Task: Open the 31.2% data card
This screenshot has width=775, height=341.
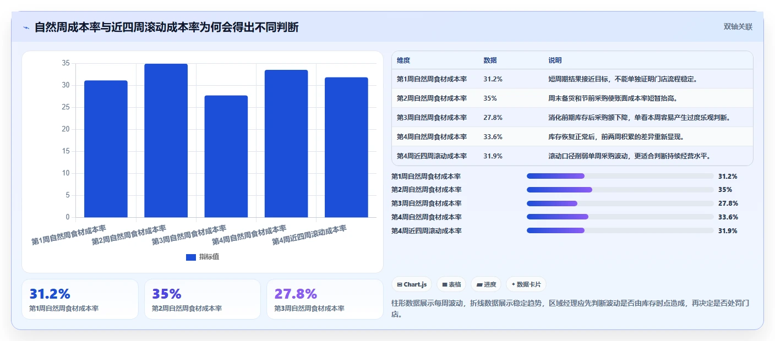Action: coord(80,299)
